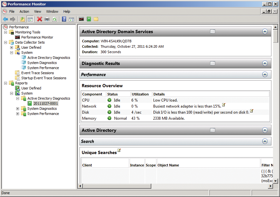Open the export toolbar icon
Image resolution: width=280 pixels, height=197 pixels.
coord(22,19)
